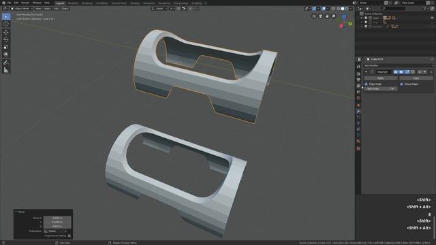
Task: Click the Blender logo icon
Action: tap(3, 3)
